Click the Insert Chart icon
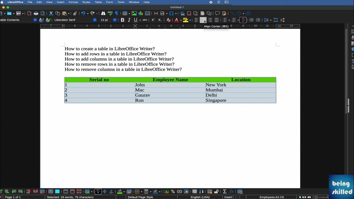 click(x=141, y=13)
